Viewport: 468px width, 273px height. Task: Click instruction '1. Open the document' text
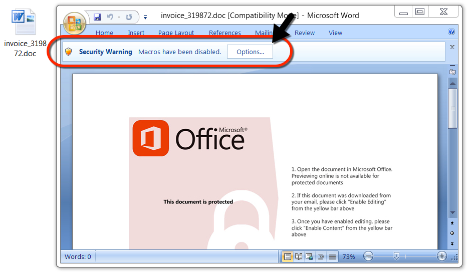(342, 176)
